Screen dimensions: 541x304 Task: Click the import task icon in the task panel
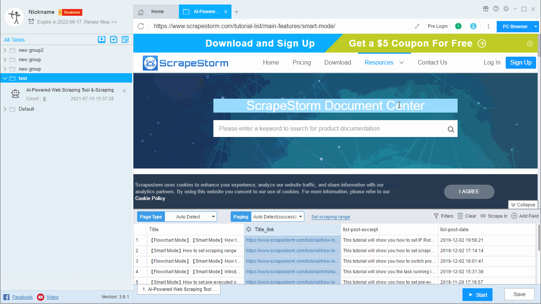click(101, 39)
